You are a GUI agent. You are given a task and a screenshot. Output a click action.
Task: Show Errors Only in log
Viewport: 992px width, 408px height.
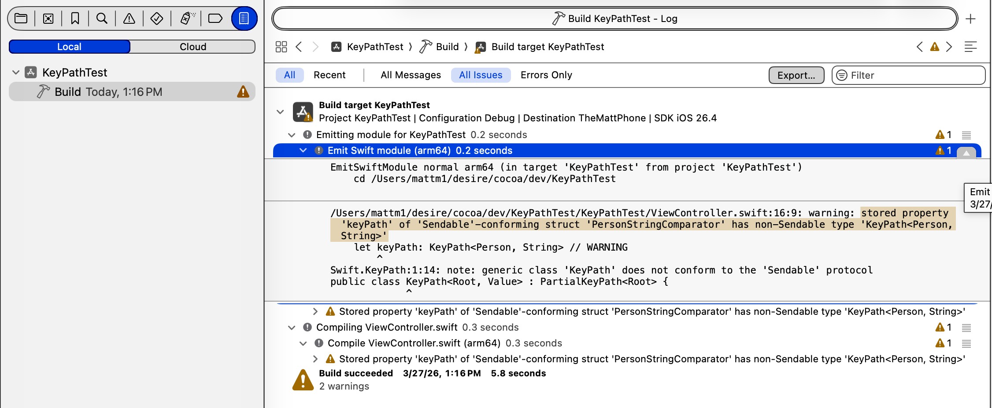(x=546, y=75)
